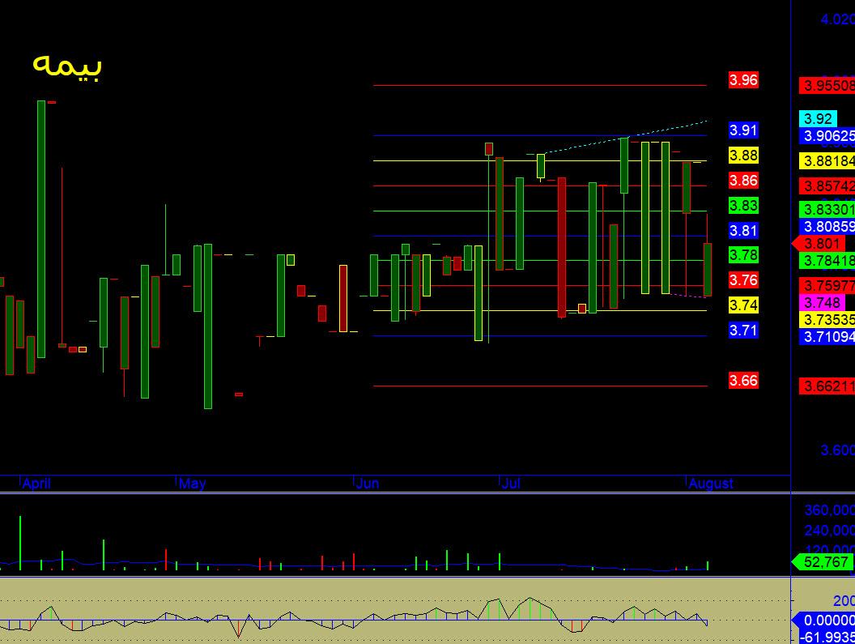Select the yellow 3.74 level label
The width and height of the screenshot is (855, 644).
pos(743,305)
